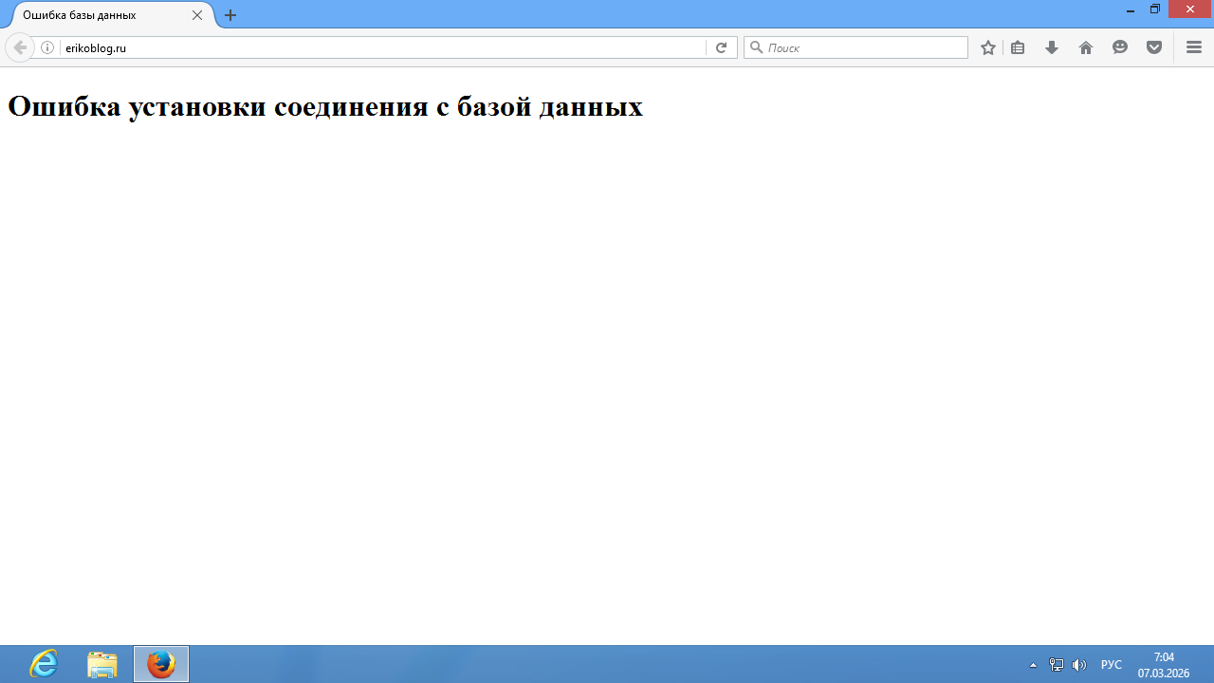Save page to Pocket
Screen dimensions: 1214x683
coord(1154,47)
